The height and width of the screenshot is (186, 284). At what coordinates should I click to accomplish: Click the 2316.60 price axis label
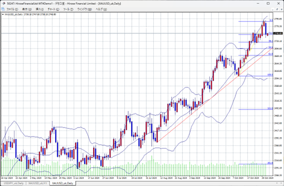(278, 160)
